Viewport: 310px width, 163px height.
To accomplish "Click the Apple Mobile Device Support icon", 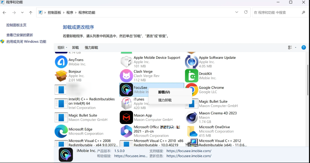I will 126,62.
